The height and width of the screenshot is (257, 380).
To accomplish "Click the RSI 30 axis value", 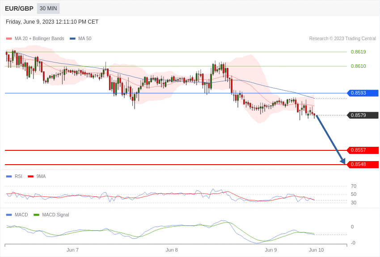I will click(354, 203).
